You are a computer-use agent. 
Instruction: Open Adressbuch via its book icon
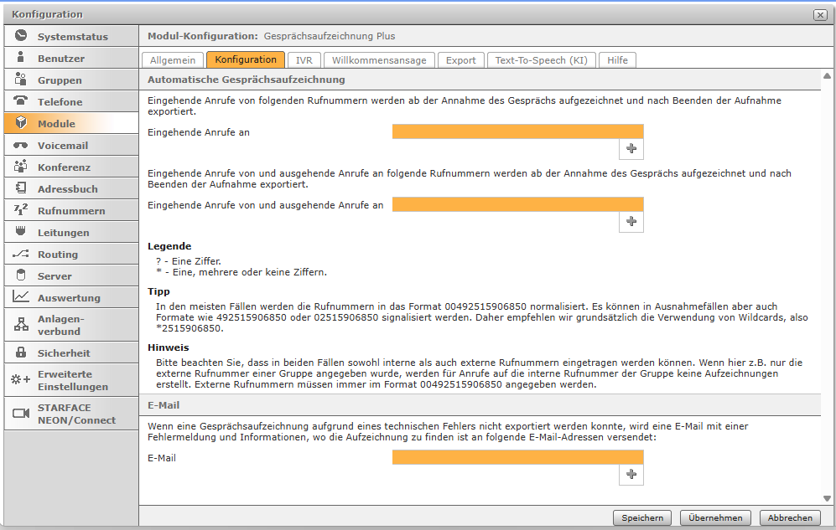pos(21,188)
